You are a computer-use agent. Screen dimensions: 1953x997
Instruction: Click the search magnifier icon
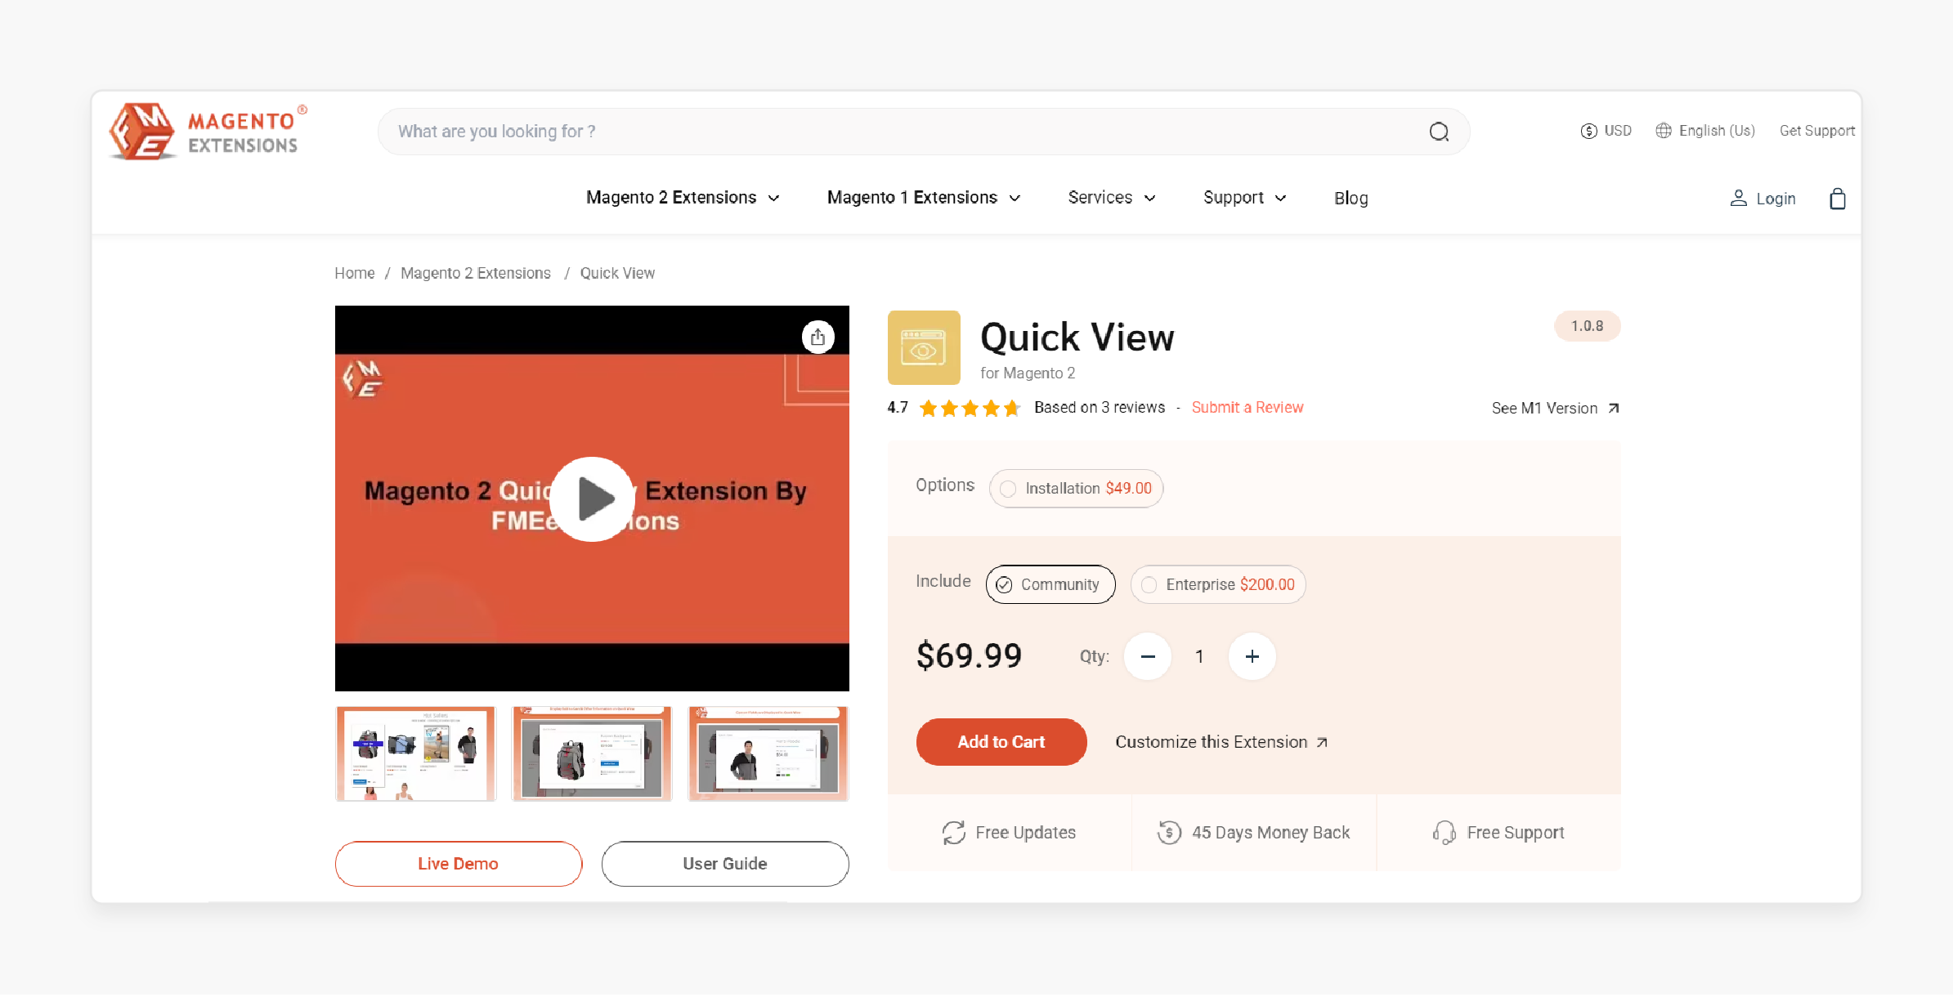click(x=1439, y=132)
